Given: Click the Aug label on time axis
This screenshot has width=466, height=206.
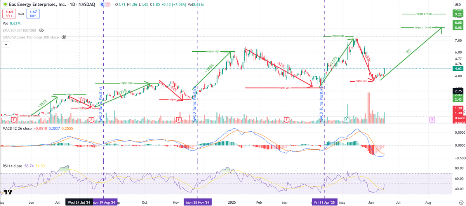Looking at the screenshot, I should point(428,203).
